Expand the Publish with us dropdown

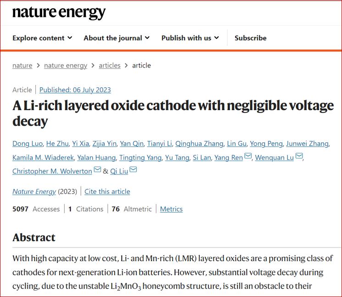[190, 38]
